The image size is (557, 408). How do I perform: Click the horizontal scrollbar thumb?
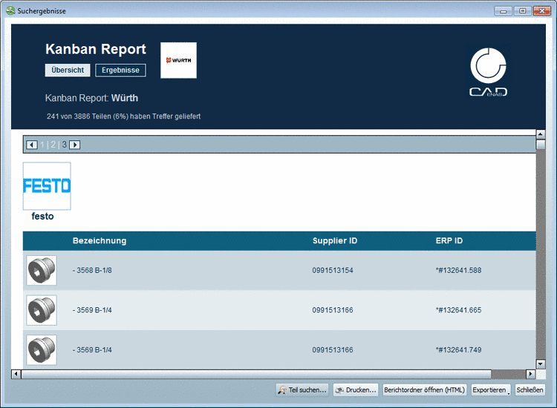[256, 374]
